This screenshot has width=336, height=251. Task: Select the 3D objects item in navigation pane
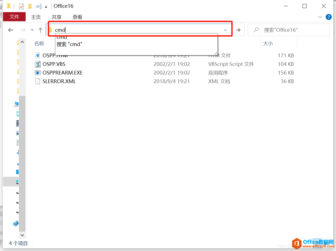18,114
